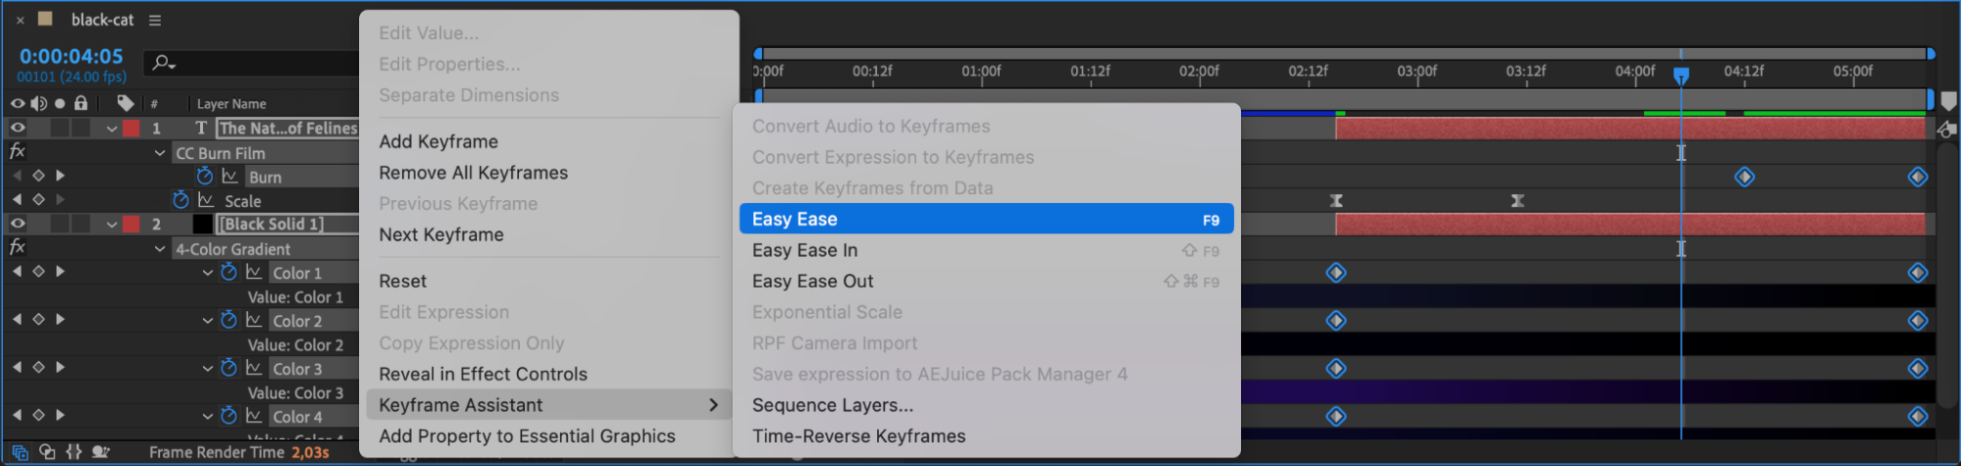The height and width of the screenshot is (467, 1961).
Task: Choose Reveal in Effect Controls
Action: 483,374
